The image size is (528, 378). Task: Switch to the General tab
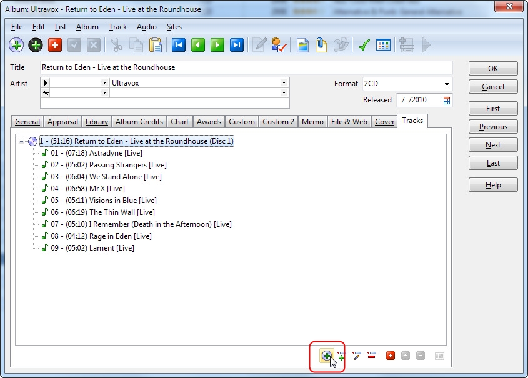point(27,122)
